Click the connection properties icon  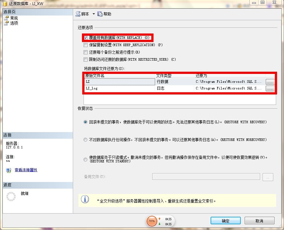(9, 170)
